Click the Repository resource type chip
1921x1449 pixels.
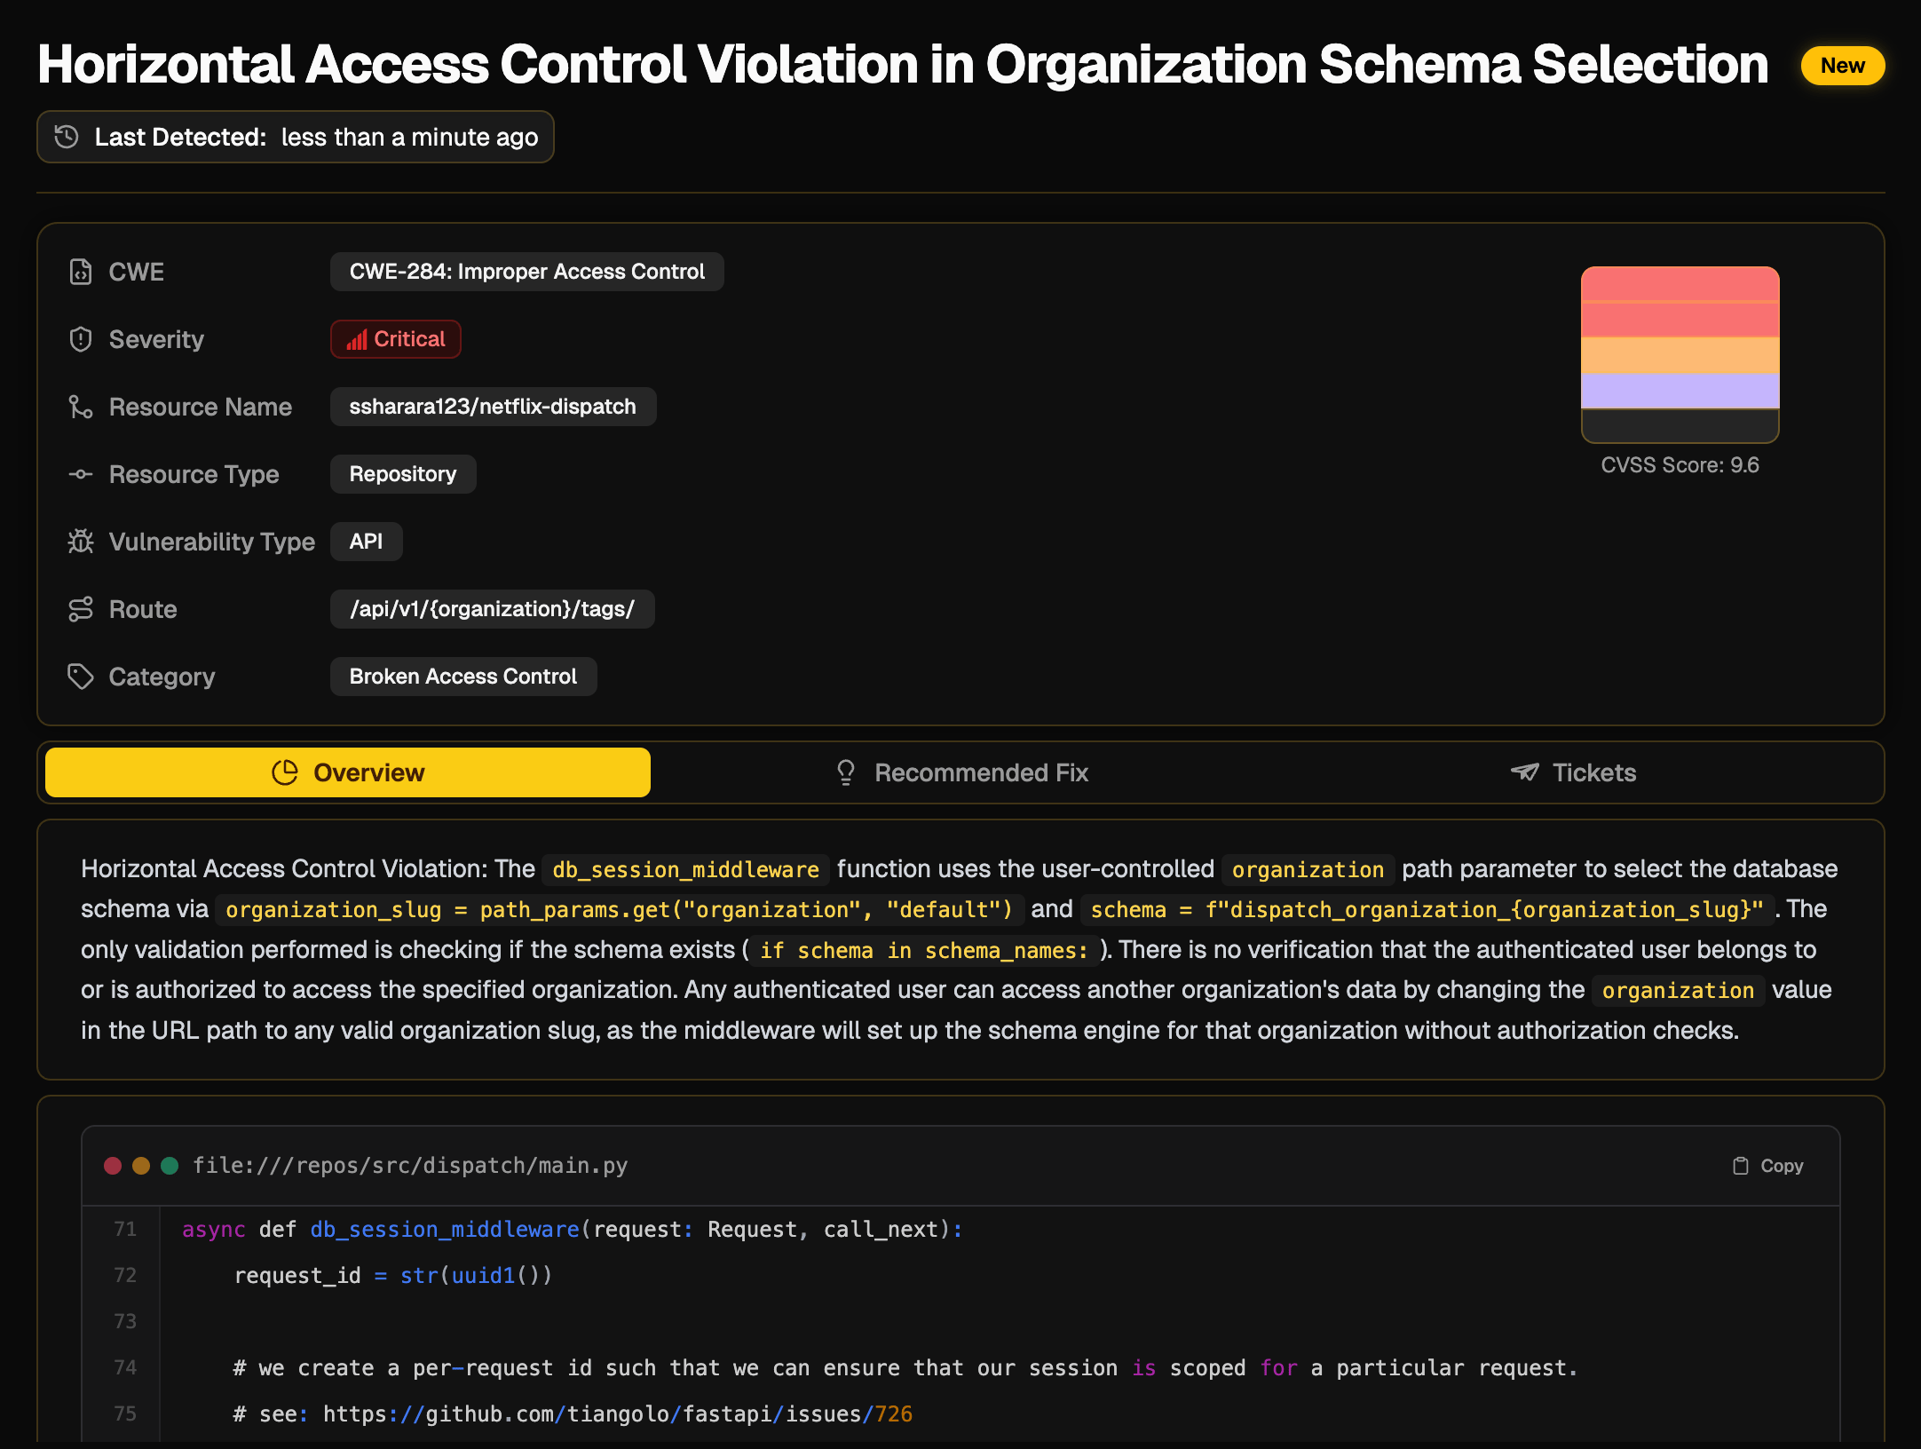click(403, 474)
